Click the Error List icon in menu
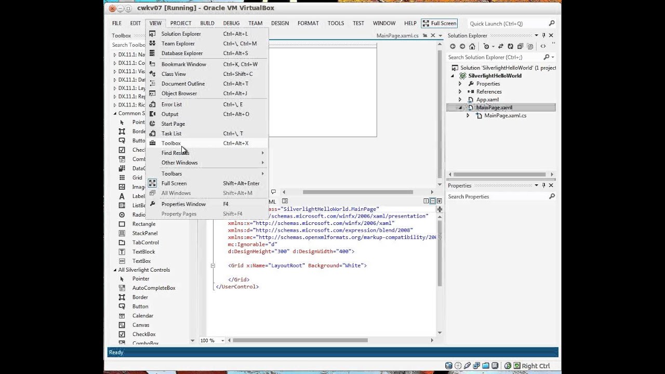The height and width of the screenshot is (374, 665). (152, 104)
